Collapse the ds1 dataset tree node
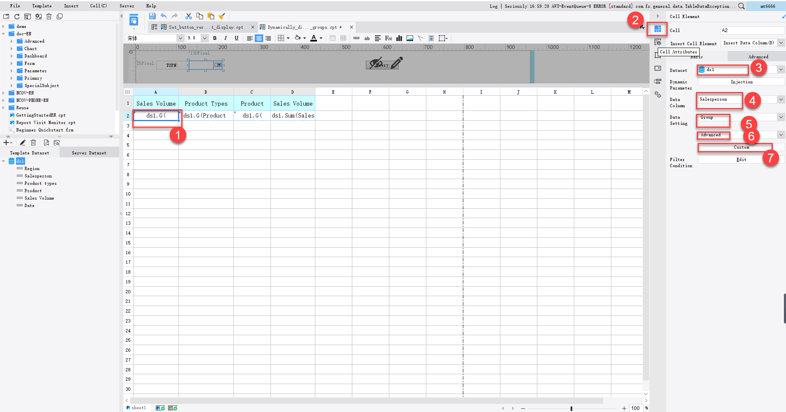This screenshot has height=412, width=786. point(4,161)
